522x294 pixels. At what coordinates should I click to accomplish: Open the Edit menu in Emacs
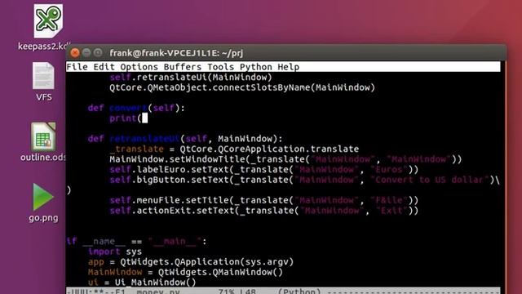(104, 67)
